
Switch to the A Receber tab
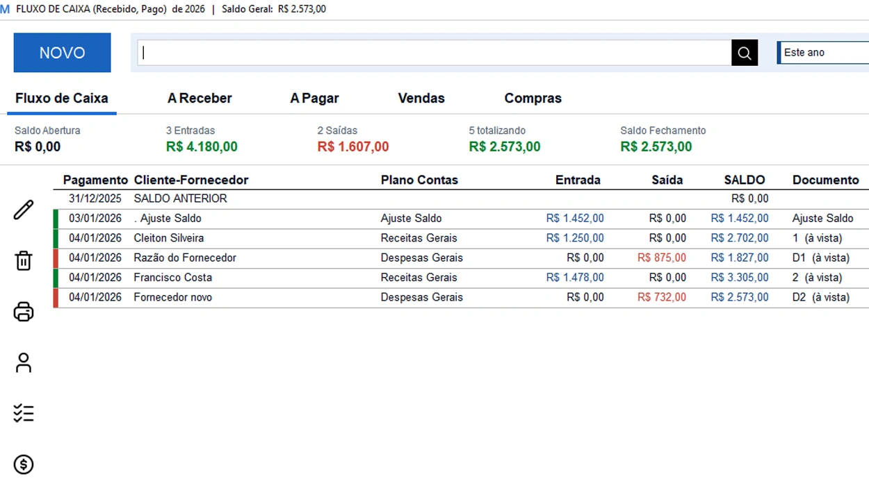coord(200,98)
